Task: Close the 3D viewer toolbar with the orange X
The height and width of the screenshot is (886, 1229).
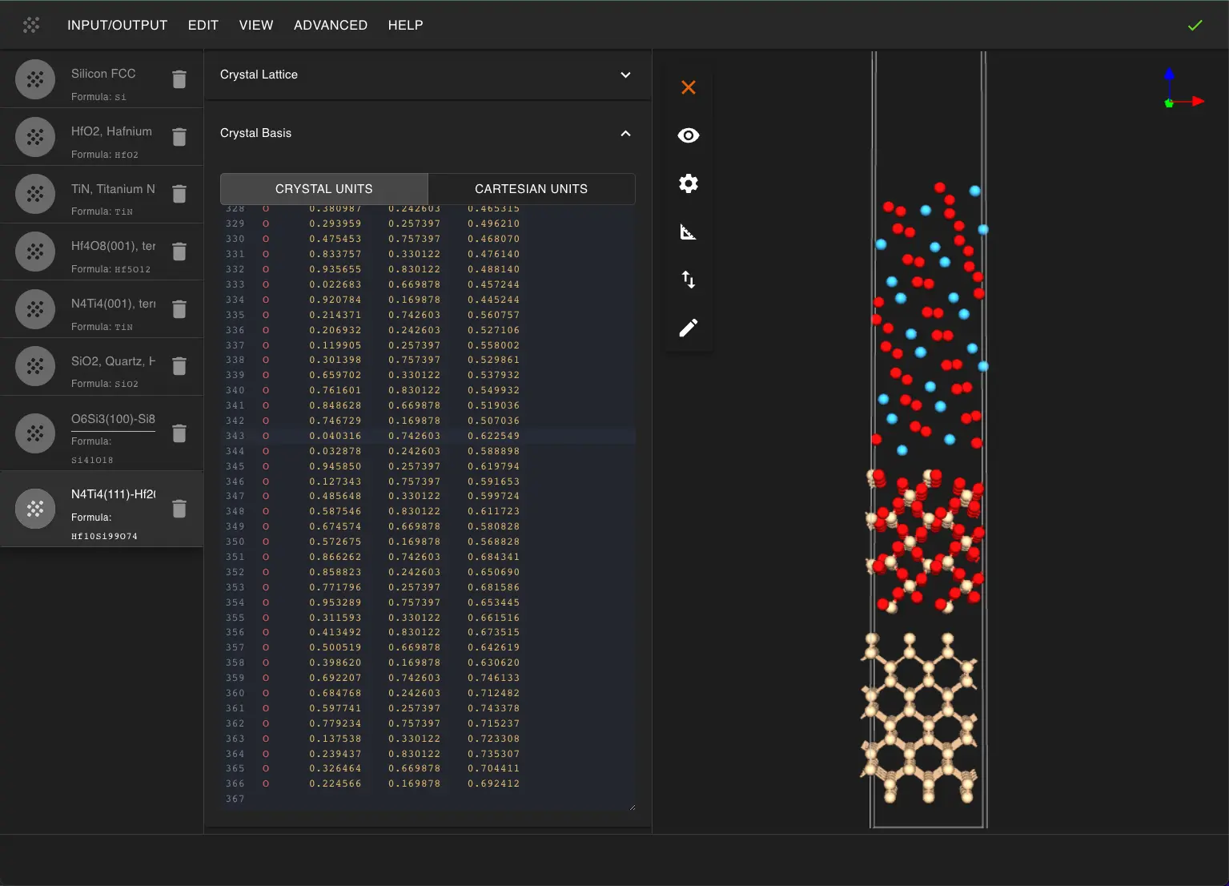Action: (x=688, y=87)
